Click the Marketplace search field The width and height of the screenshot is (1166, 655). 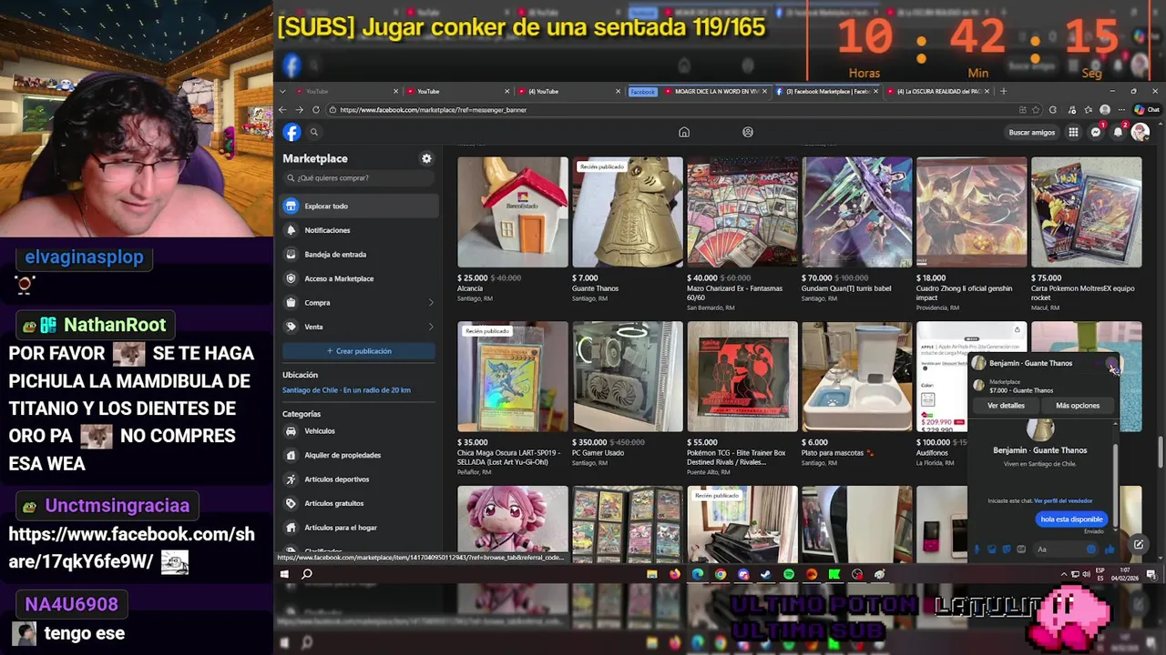(360, 178)
